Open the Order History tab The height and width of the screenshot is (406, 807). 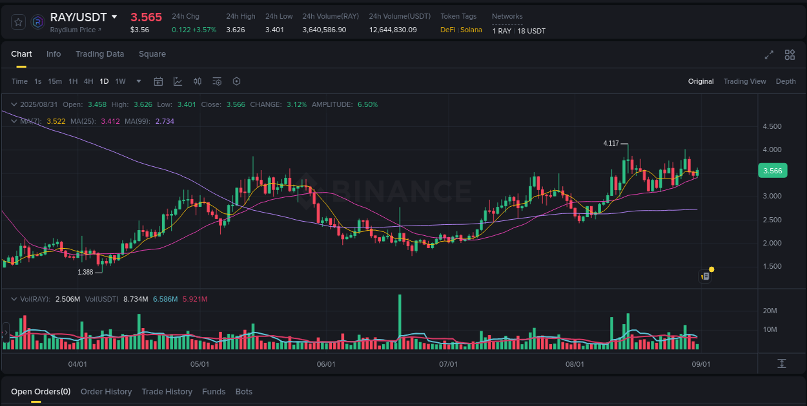[106, 391]
